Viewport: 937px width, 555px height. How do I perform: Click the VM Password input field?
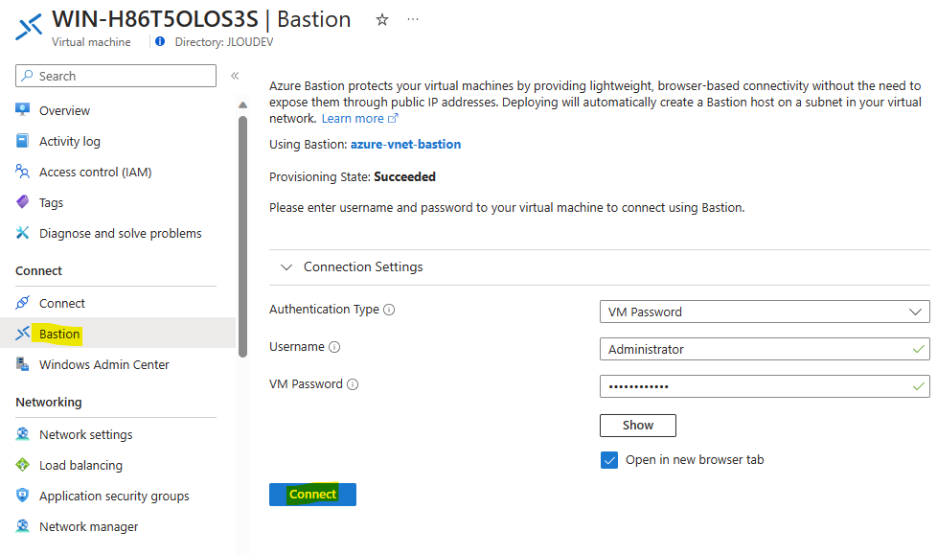click(765, 386)
